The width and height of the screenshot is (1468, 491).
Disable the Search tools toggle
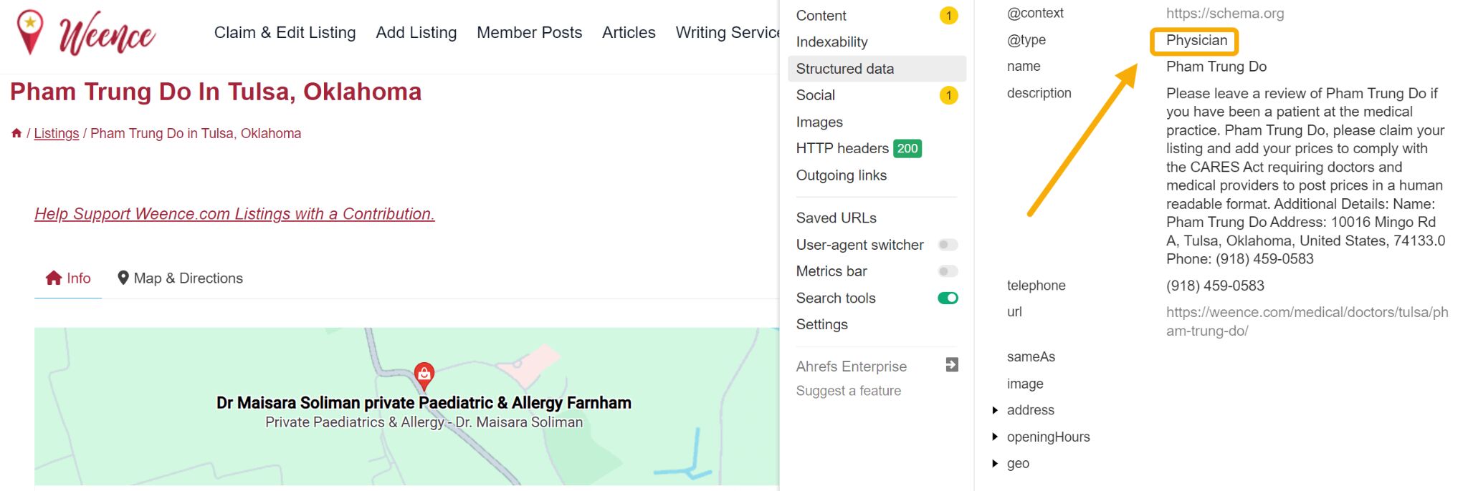[947, 298]
